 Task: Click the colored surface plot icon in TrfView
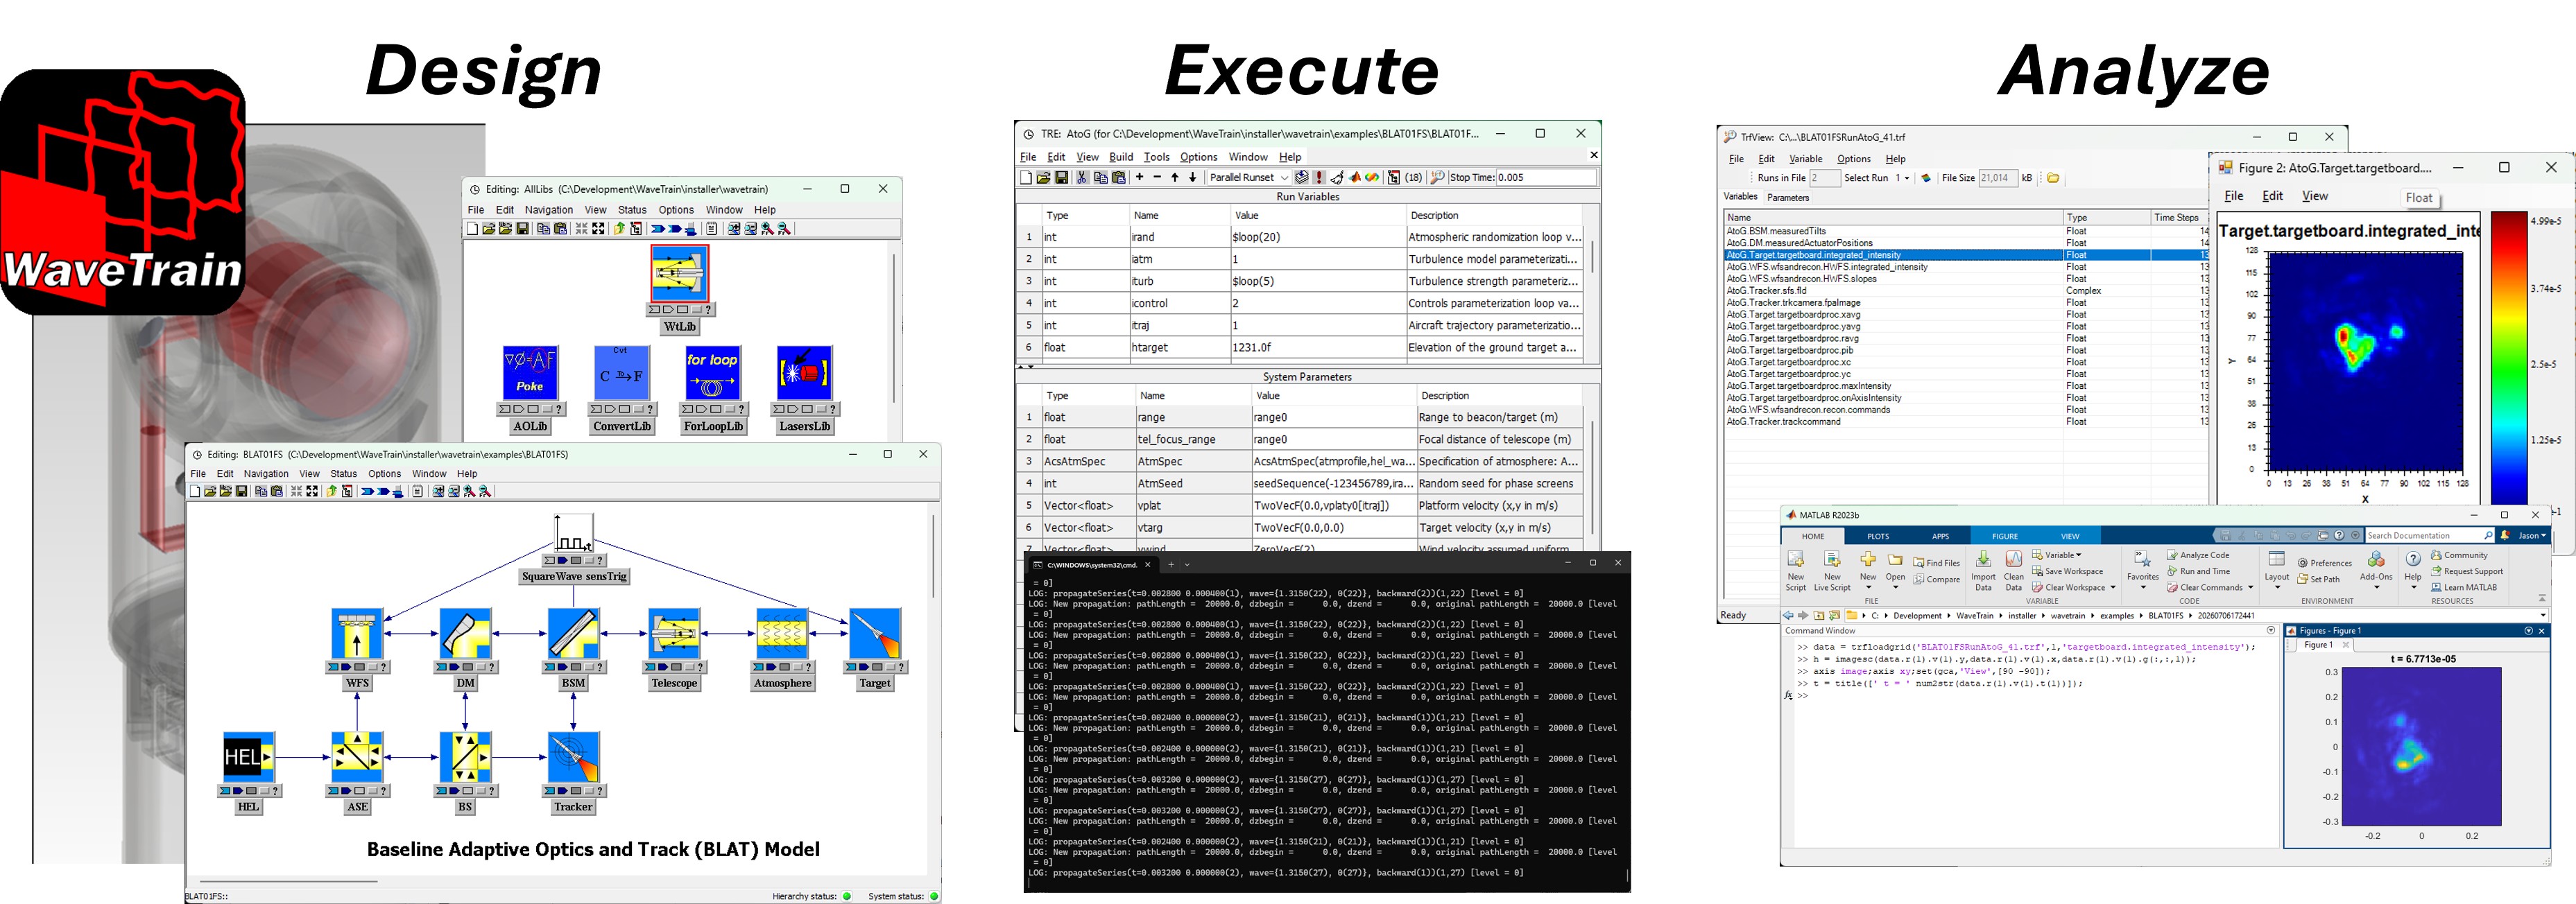point(1926,178)
